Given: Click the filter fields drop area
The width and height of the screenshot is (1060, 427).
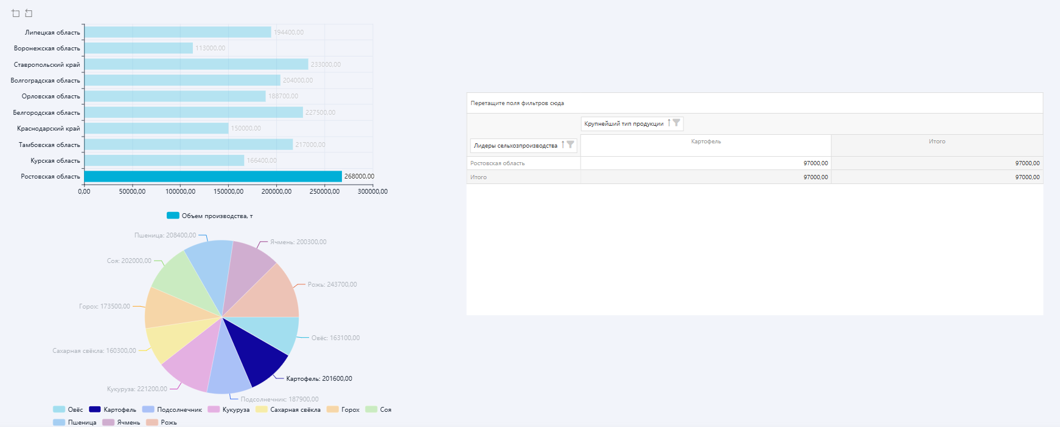Looking at the screenshot, I should [755, 103].
